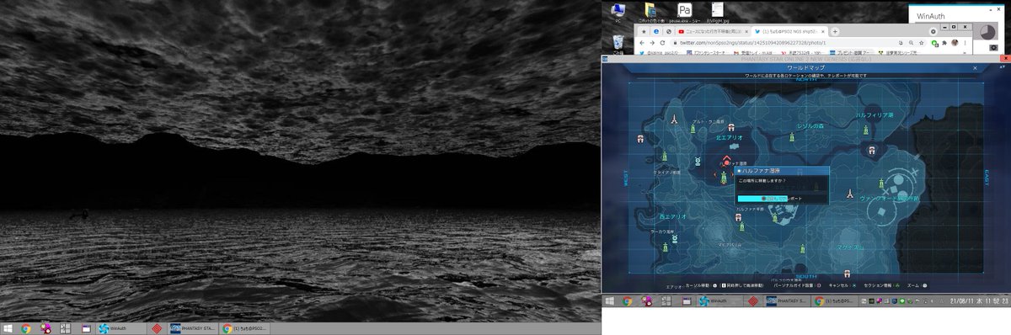Open Chrome's extensions puzzle icon

[944, 43]
